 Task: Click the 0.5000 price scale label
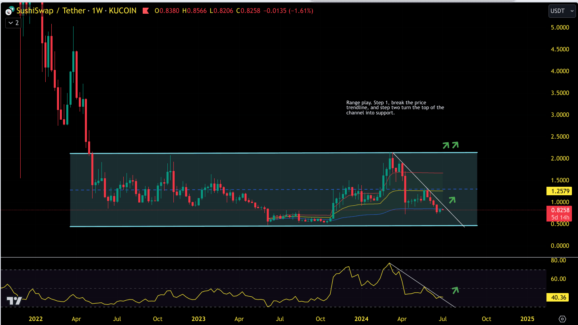(x=559, y=224)
